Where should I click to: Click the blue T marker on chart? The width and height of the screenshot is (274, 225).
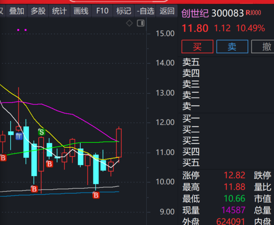coord(19,136)
